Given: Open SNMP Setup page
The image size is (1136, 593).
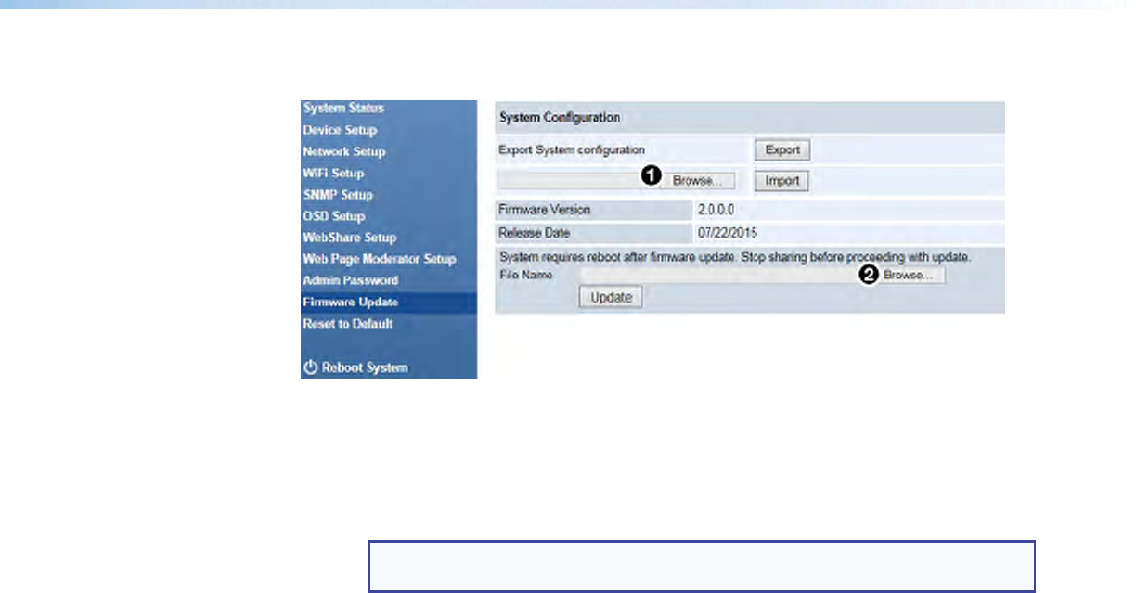Looking at the screenshot, I should coord(338,195).
